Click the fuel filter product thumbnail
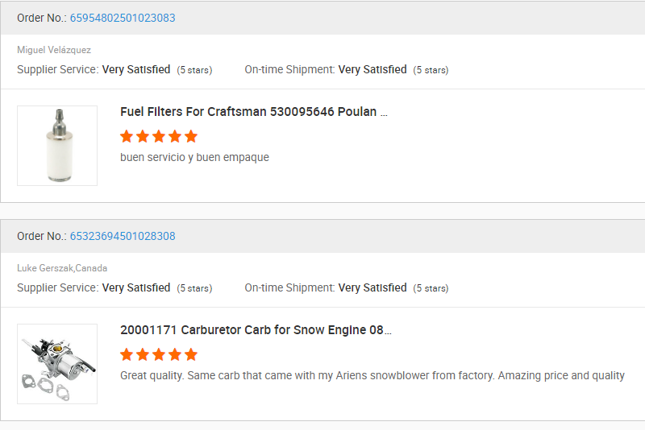The width and height of the screenshot is (645, 430). point(57,146)
